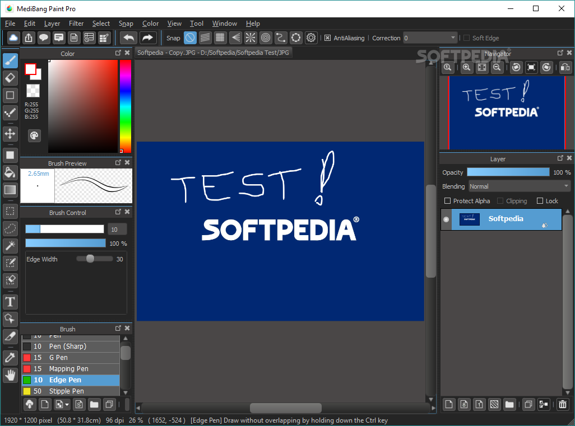Screen dimensions: 575x426
Task: Click the Redo arrow button
Action: click(x=147, y=38)
